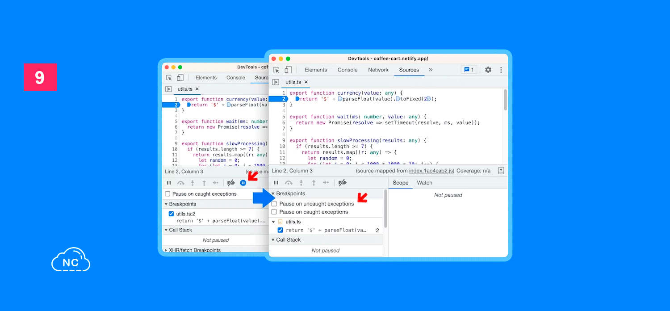670x311 pixels.
Task: Show more tabs chevron in front DevTools
Action: (431, 70)
